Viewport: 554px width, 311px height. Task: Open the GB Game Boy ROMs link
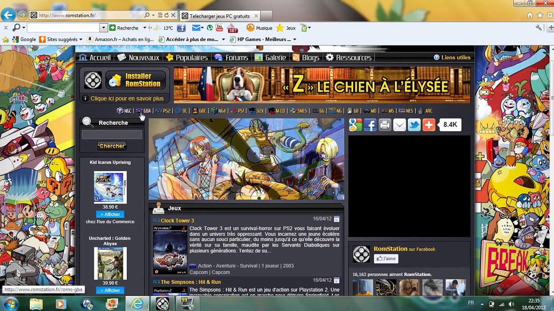(353, 111)
